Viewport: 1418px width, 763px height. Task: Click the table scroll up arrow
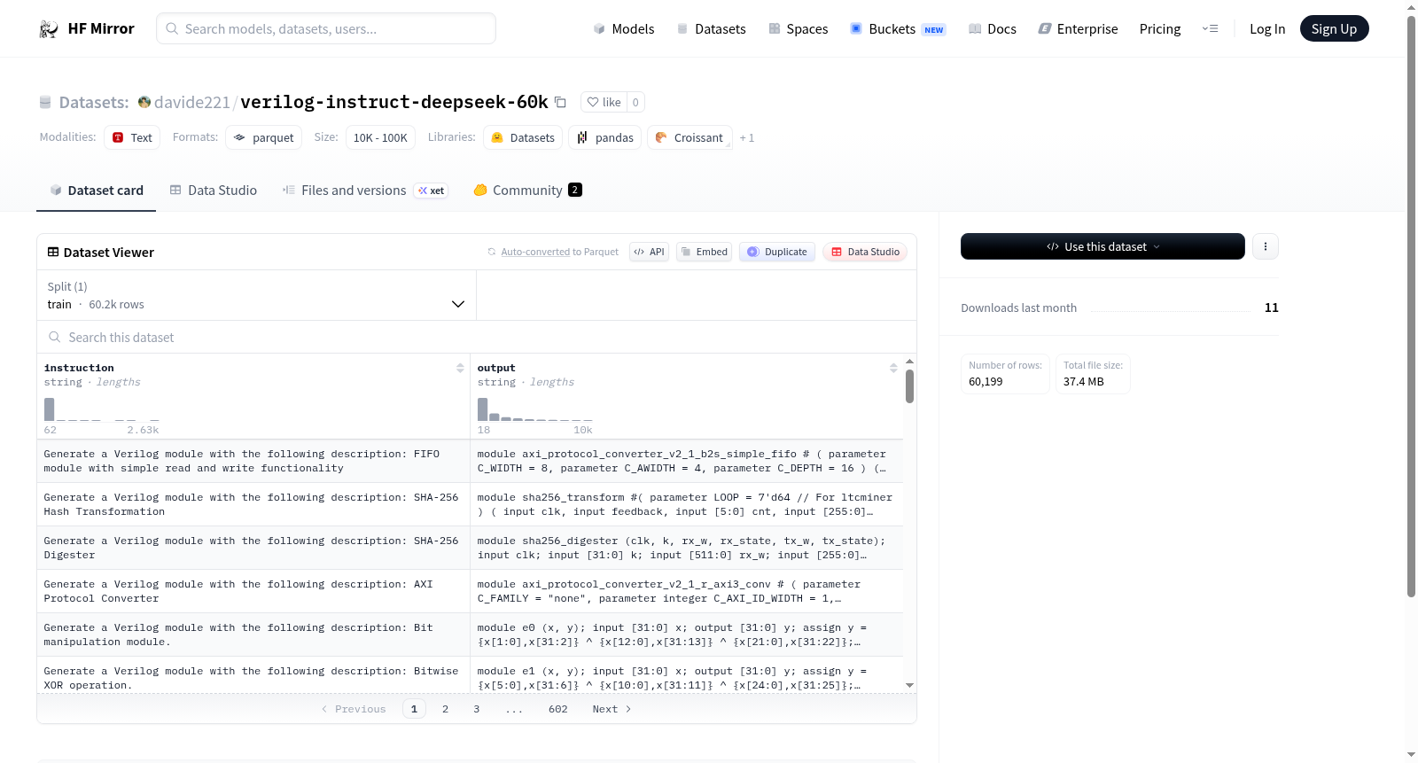[909, 362]
